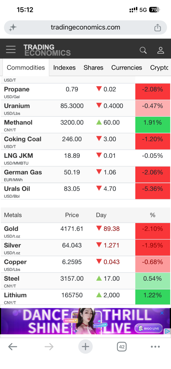Image resolution: width=171 pixels, height=369 pixels.
Task: Switch to the Indexes tab
Action: tap(64, 67)
